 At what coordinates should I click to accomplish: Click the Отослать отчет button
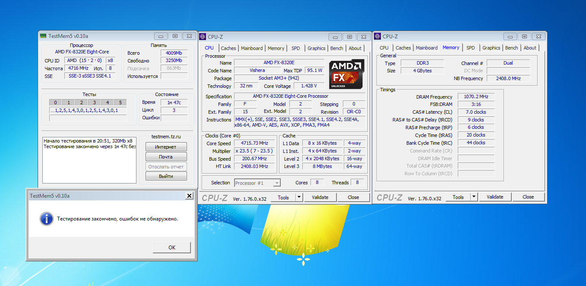[166, 167]
